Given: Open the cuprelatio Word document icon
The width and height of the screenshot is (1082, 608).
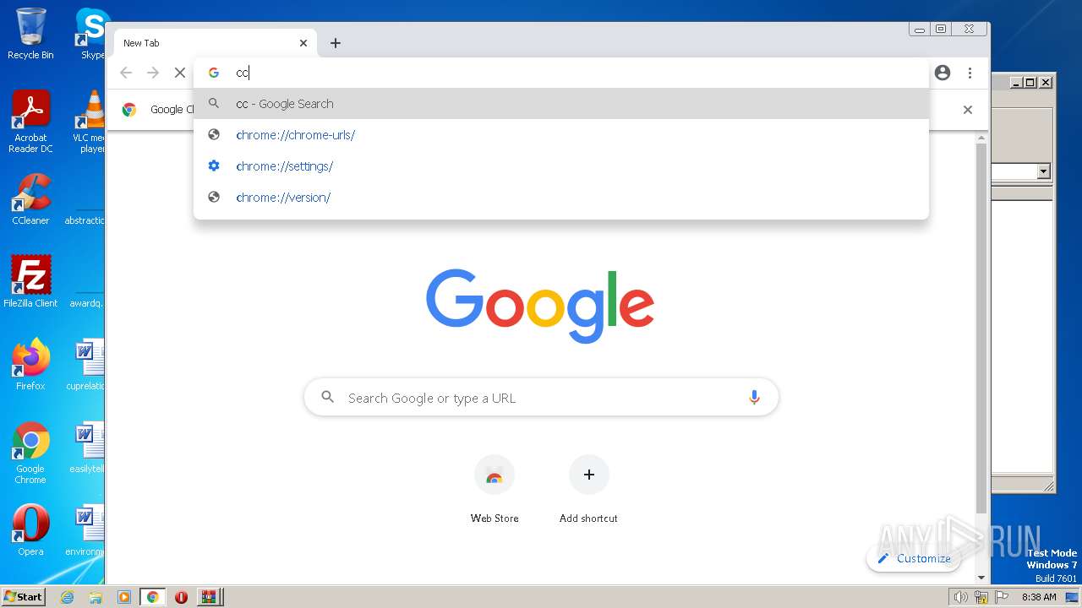Looking at the screenshot, I should pyautogui.click(x=87, y=365).
